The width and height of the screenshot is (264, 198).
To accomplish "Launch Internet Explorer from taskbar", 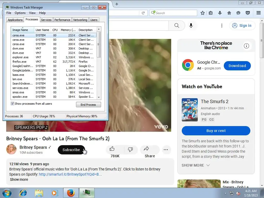I will pos(23,193).
